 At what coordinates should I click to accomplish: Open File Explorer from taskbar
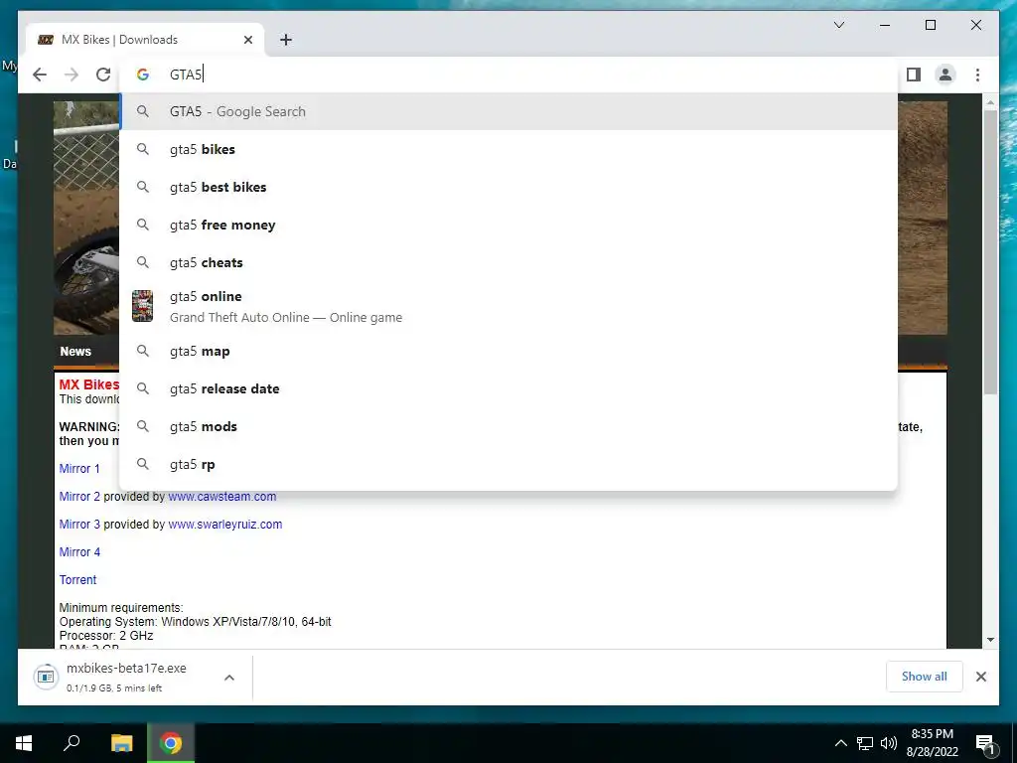coord(121,743)
